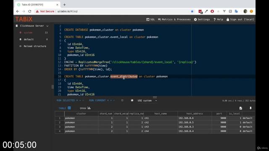The width and height of the screenshot is (269, 151).
Task: Bookmark this page with the star icon
Action: point(192,11)
